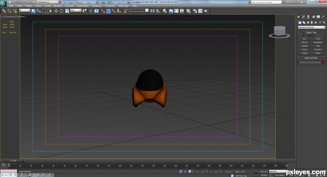The height and width of the screenshot is (177, 327).
Task: Switch to the Utilities panel tab
Action: (x=323, y=17)
